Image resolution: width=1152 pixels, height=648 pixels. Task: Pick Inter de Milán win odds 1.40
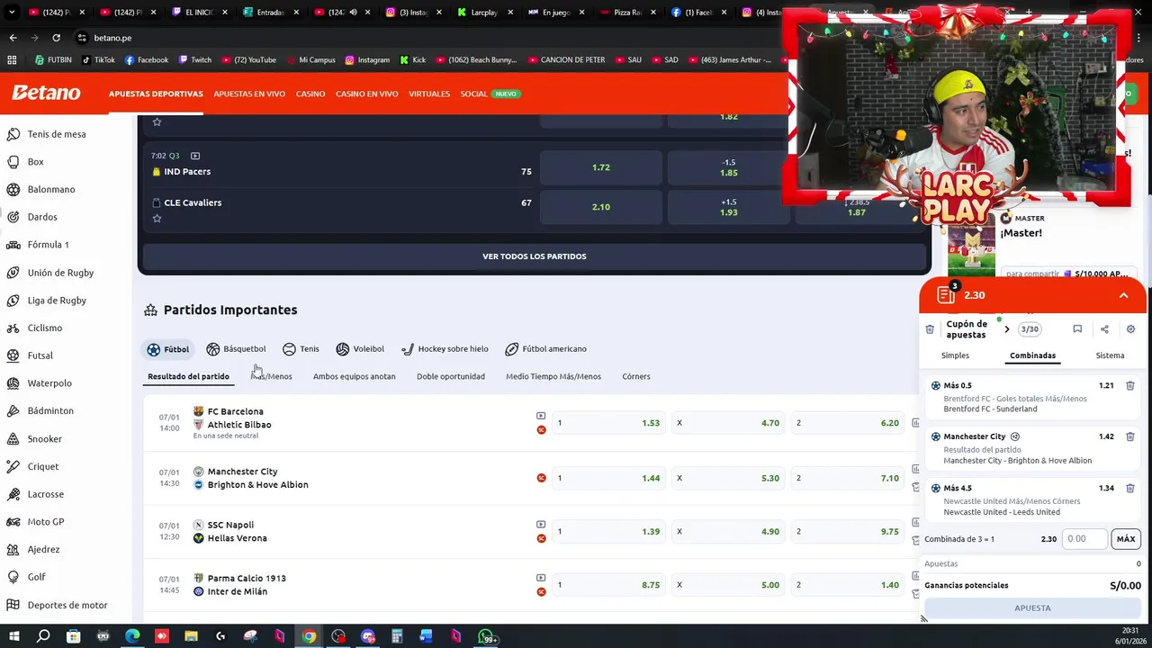pyautogui.click(x=849, y=585)
